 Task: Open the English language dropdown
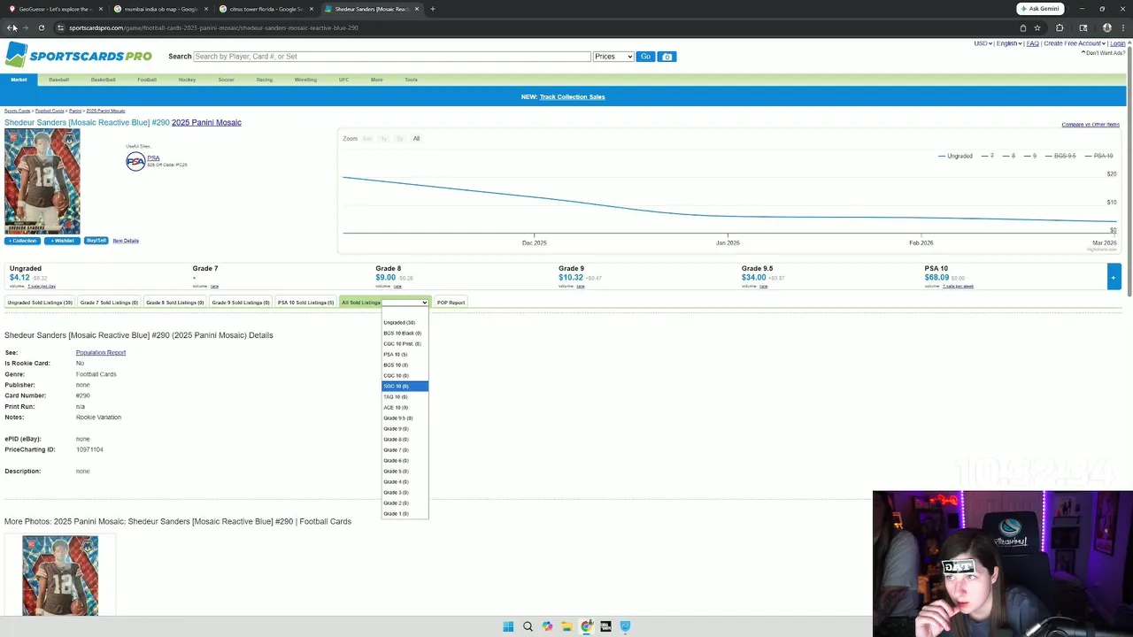[1009, 43]
